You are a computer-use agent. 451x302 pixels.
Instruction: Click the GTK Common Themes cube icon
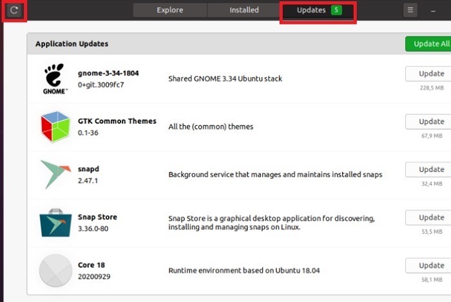[x=55, y=127]
